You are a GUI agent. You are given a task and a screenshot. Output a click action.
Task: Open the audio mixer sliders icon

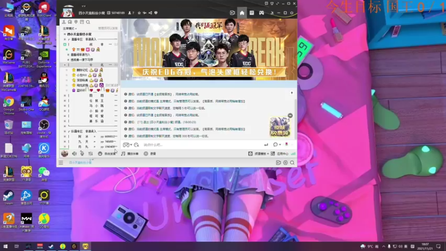coord(90,154)
